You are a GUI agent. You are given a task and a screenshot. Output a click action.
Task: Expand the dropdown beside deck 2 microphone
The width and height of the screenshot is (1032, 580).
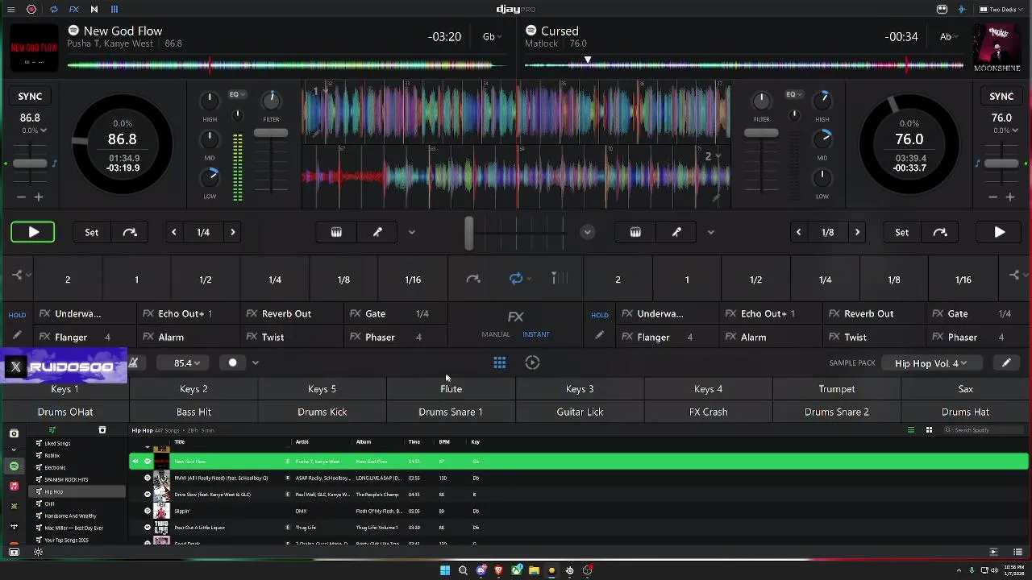[x=710, y=232]
